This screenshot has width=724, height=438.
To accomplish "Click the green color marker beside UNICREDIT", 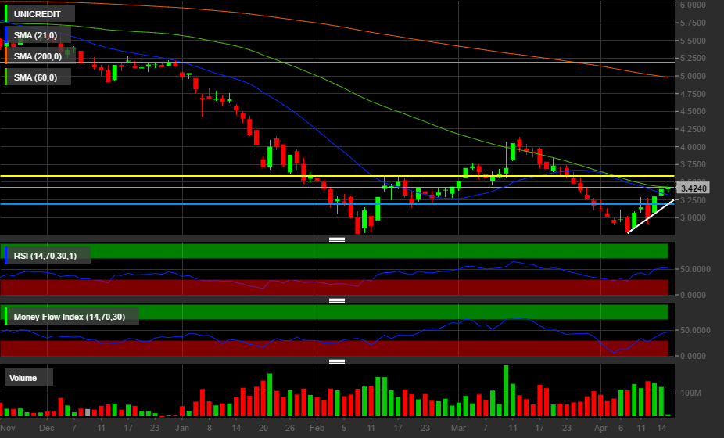I will pos(7,14).
